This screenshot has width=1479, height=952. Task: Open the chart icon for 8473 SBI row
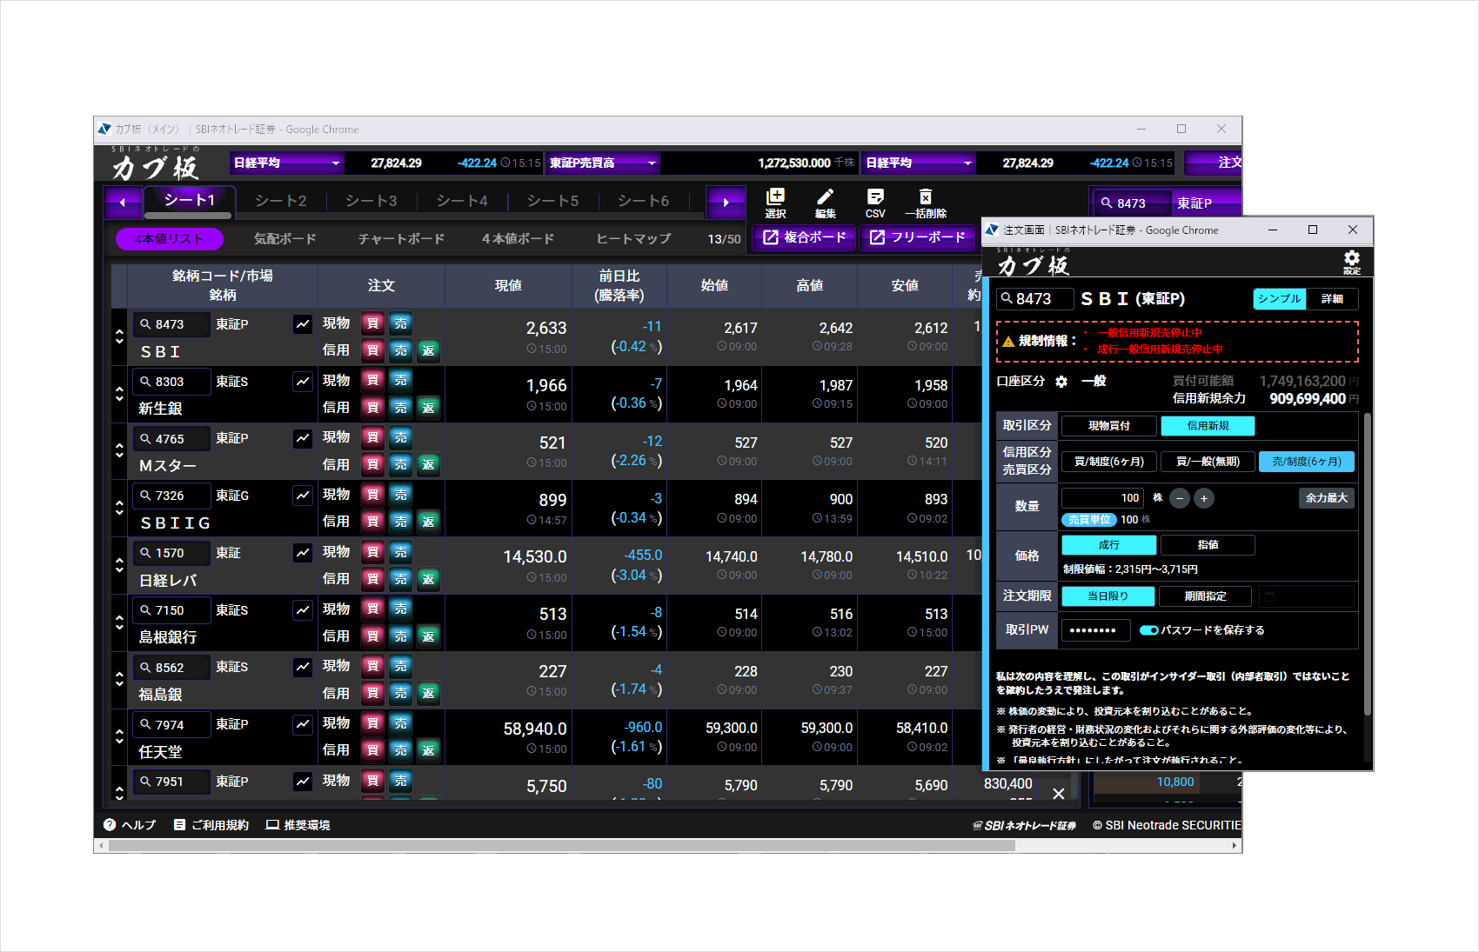[x=303, y=324]
